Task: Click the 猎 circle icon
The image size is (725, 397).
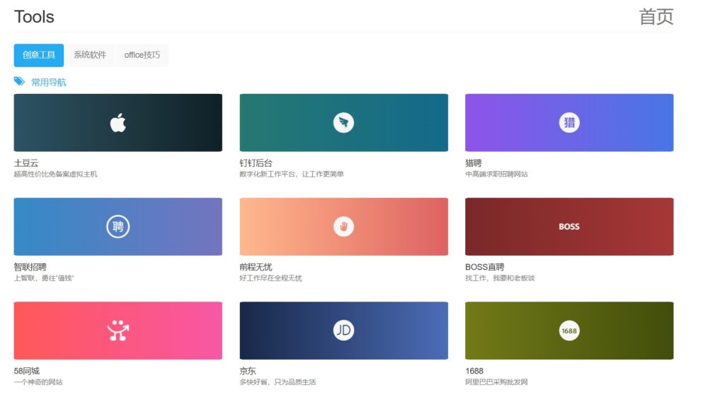Action: click(569, 123)
